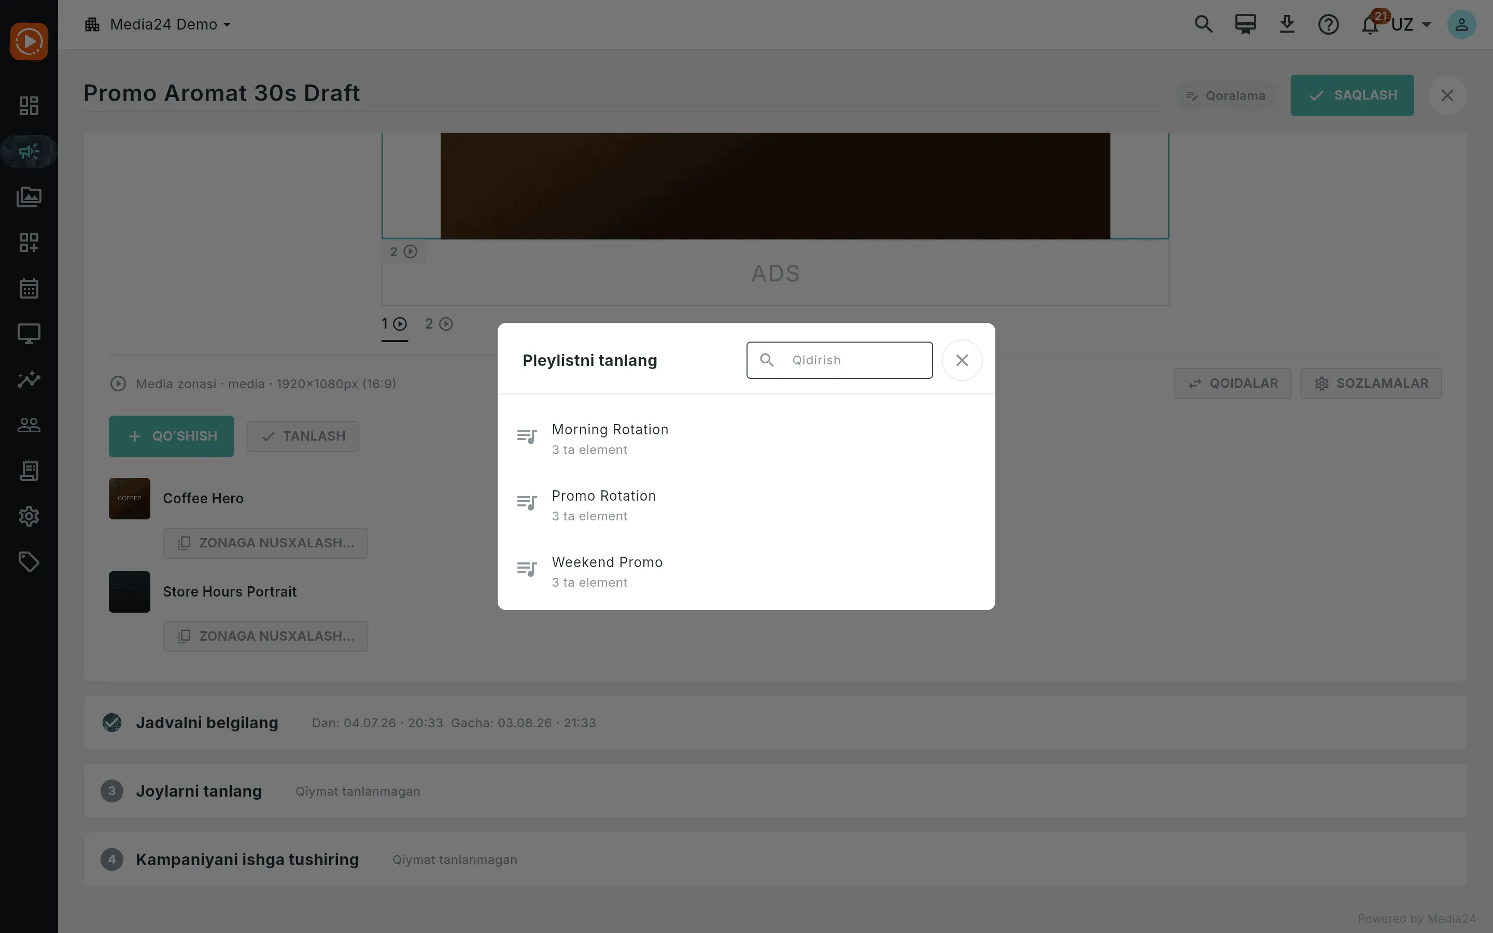Image resolution: width=1493 pixels, height=933 pixels.
Task: Click the download icon in header
Action: 1287,25
